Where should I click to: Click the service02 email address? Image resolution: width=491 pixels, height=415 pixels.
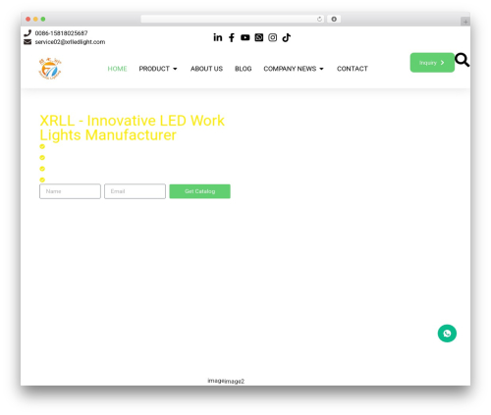70,42
